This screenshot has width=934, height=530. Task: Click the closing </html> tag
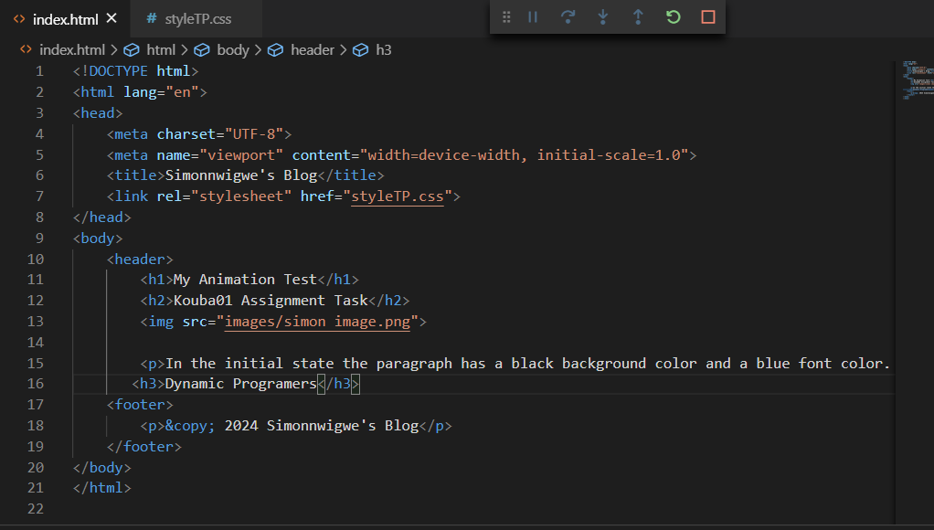pos(101,488)
